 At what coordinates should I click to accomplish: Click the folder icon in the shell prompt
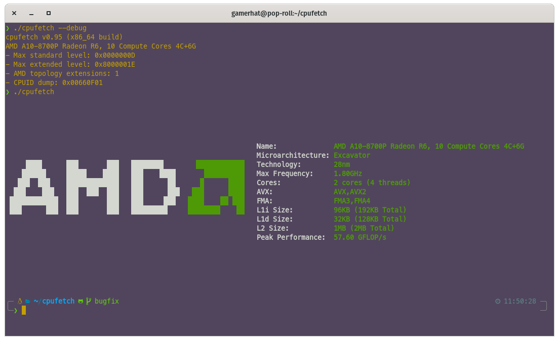click(x=27, y=301)
